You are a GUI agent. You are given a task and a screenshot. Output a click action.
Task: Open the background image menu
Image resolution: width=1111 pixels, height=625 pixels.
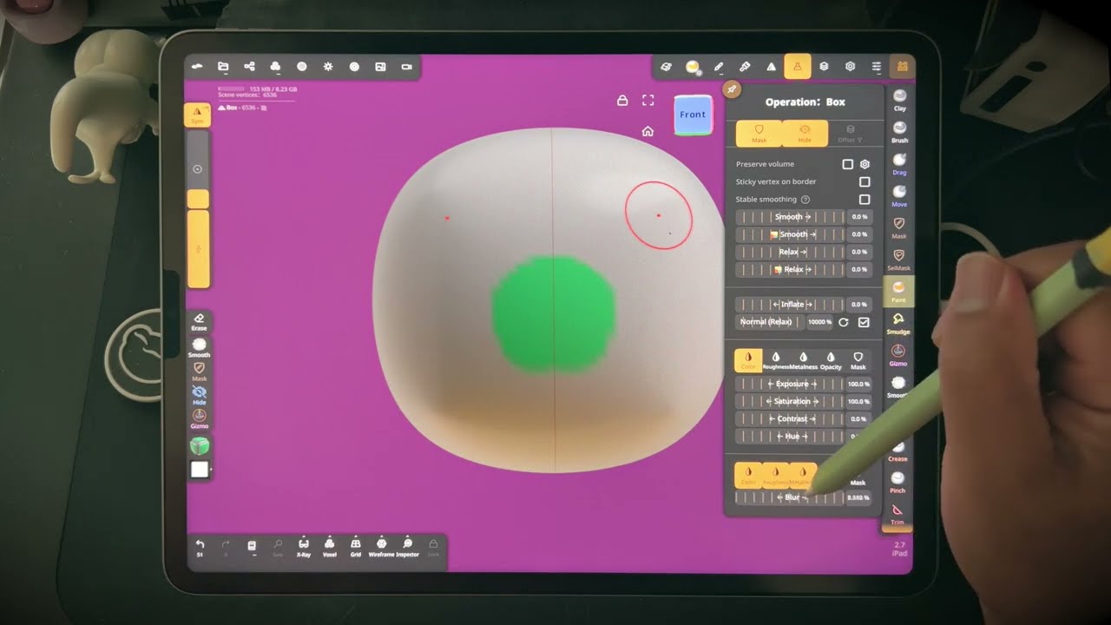click(x=380, y=67)
